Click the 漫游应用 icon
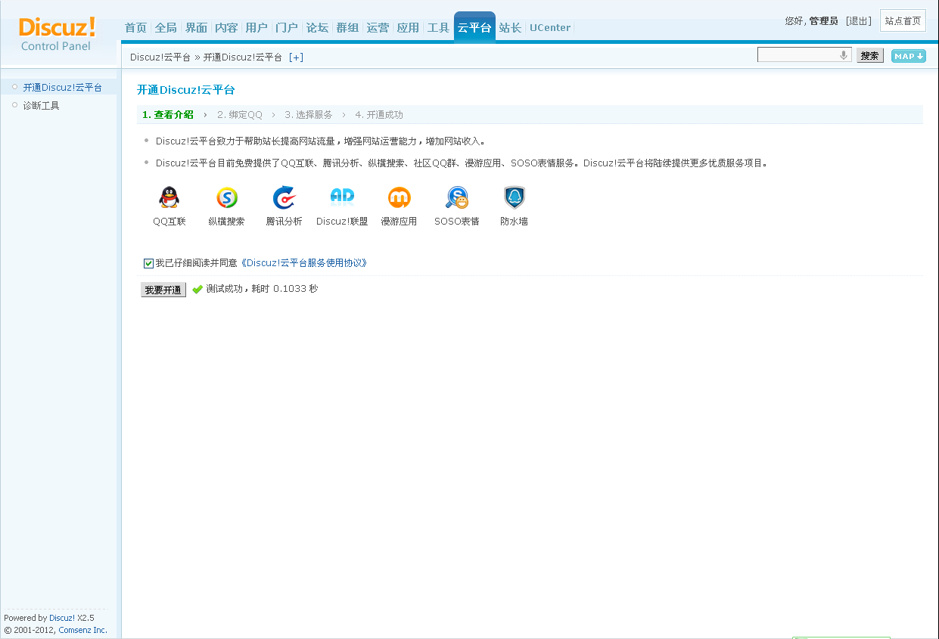 (x=399, y=197)
